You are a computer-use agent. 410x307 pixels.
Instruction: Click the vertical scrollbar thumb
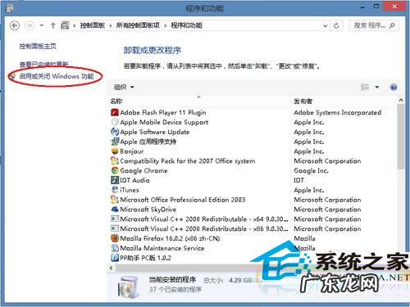coord(401,137)
